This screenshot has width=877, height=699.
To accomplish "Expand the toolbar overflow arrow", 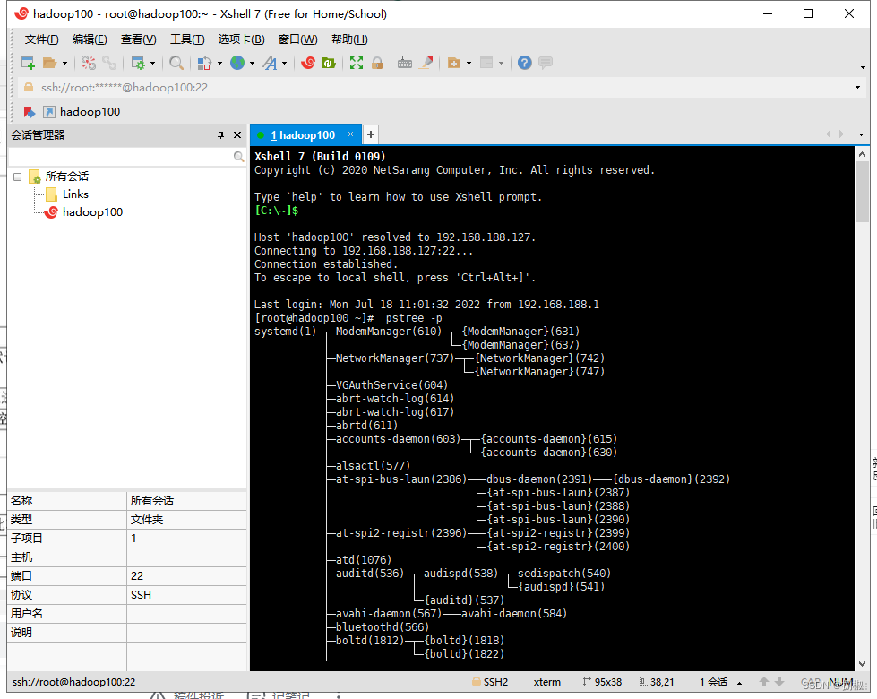I will (863, 68).
